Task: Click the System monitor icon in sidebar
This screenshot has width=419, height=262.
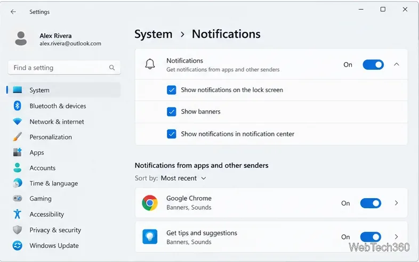Action: (18, 90)
